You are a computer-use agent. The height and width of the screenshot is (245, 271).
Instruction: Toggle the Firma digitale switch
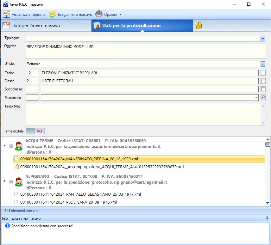[x=35, y=131]
